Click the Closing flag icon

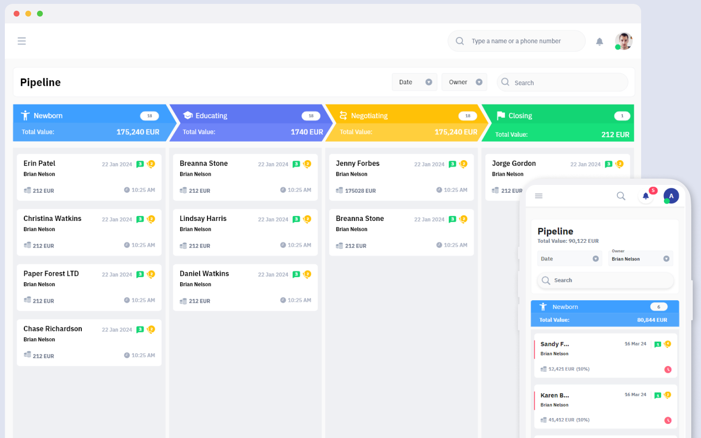tap(500, 115)
